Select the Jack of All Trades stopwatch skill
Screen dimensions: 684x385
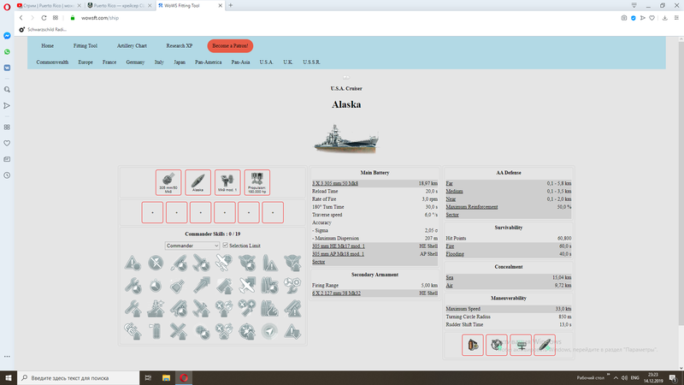tap(156, 286)
